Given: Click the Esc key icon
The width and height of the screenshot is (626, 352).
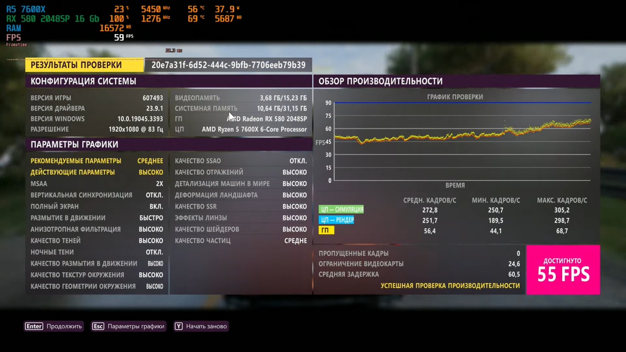Looking at the screenshot, I should [98, 326].
